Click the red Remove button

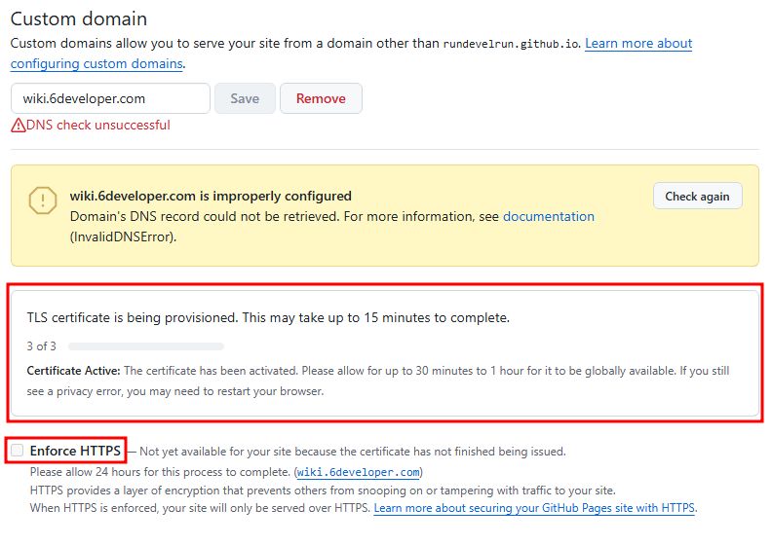click(321, 98)
